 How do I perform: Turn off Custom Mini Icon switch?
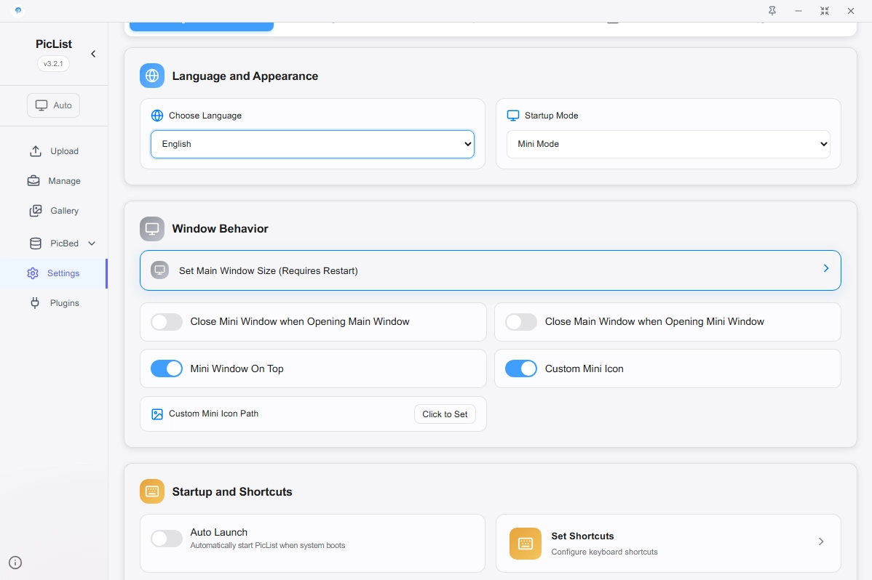(521, 368)
